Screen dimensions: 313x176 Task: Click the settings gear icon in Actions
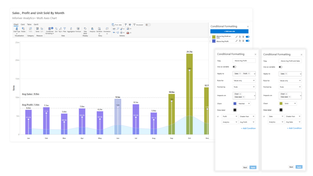click(x=121, y=32)
